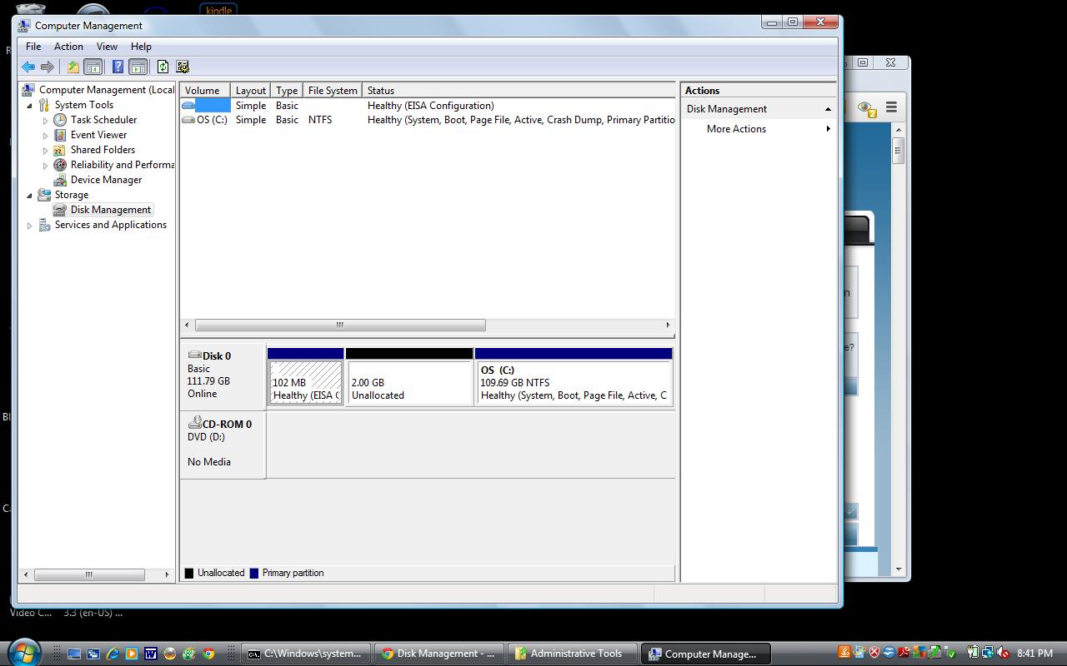
Task: Collapse the Disk Management actions section
Action: tap(828, 109)
